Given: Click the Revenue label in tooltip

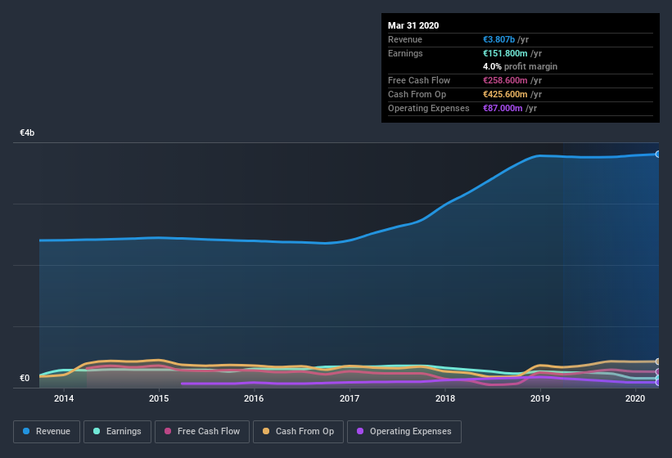Looking at the screenshot, I should (405, 39).
